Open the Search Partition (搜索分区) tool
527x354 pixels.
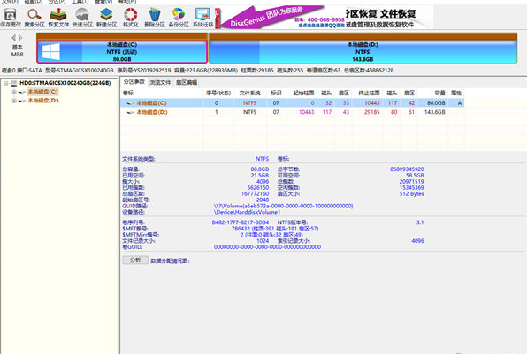tap(34, 18)
